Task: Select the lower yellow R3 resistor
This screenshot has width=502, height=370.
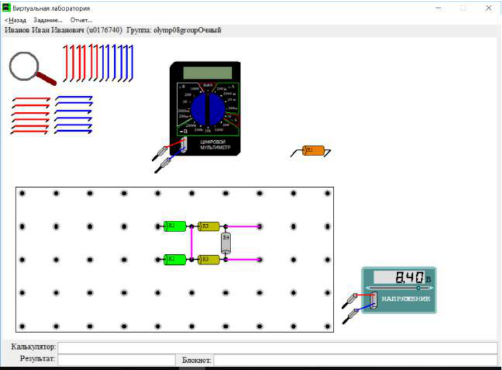Action: pyautogui.click(x=209, y=259)
